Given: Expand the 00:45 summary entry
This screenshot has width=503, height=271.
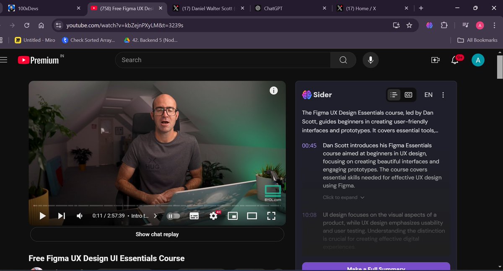Looking at the screenshot, I should coord(340,197).
